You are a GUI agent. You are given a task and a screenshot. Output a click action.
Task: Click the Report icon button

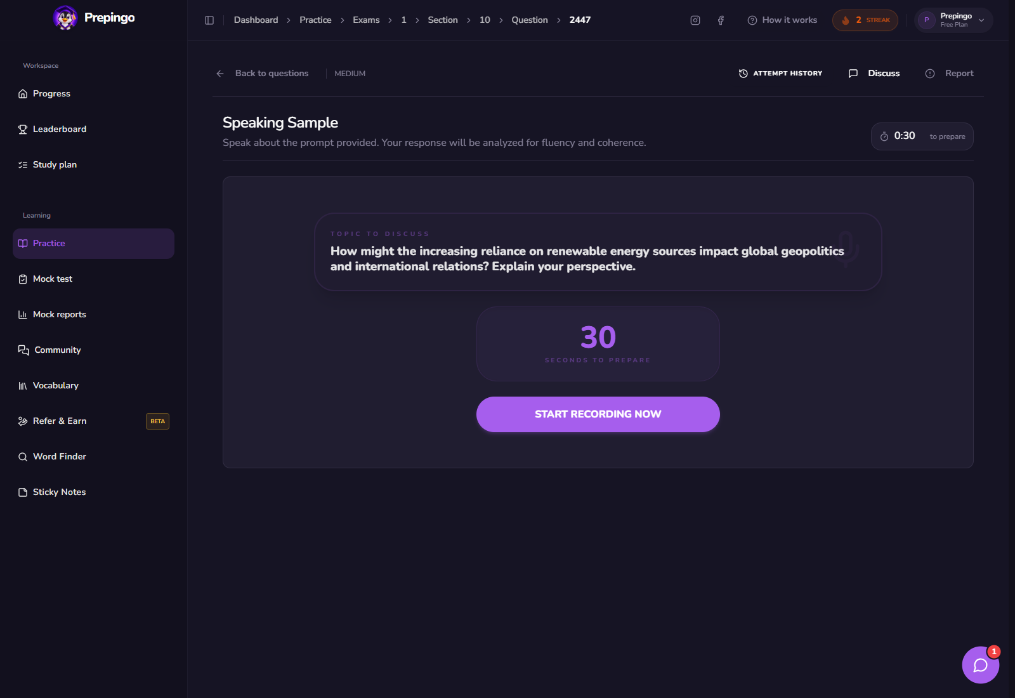(930, 74)
